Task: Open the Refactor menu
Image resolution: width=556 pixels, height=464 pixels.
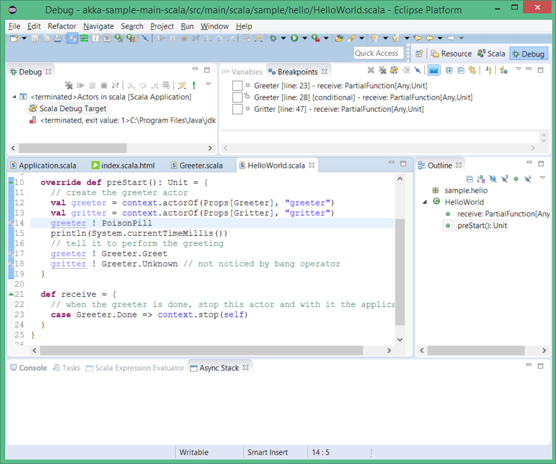Action: (x=62, y=26)
